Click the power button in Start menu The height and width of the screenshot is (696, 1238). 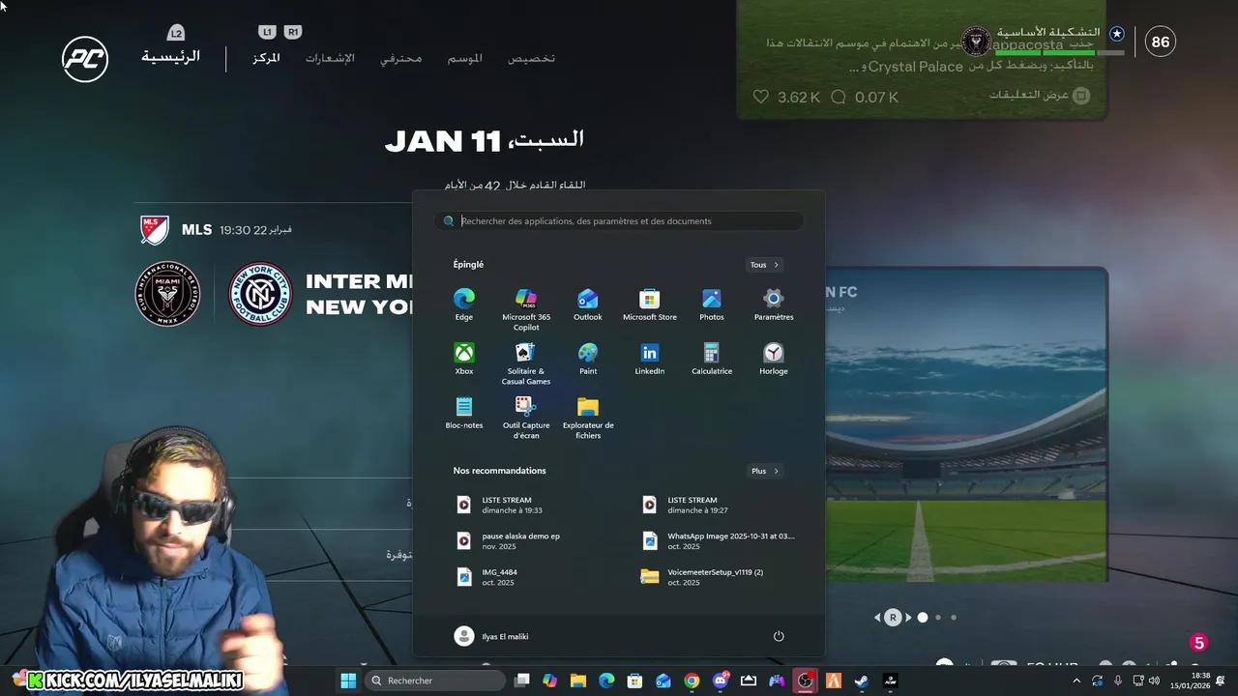pos(779,636)
